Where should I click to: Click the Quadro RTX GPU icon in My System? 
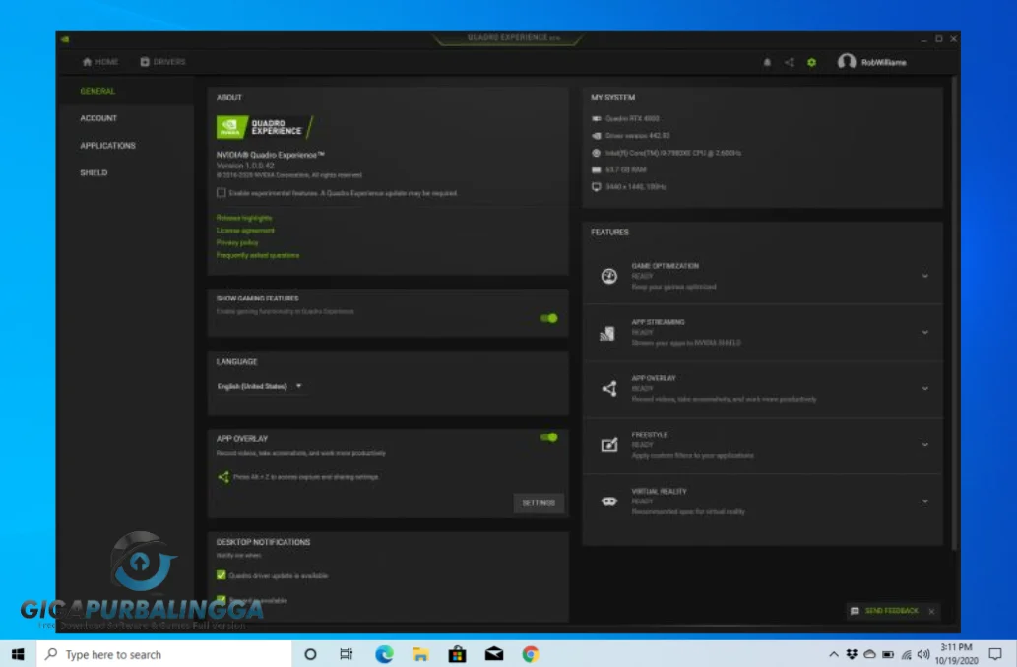[x=596, y=119]
